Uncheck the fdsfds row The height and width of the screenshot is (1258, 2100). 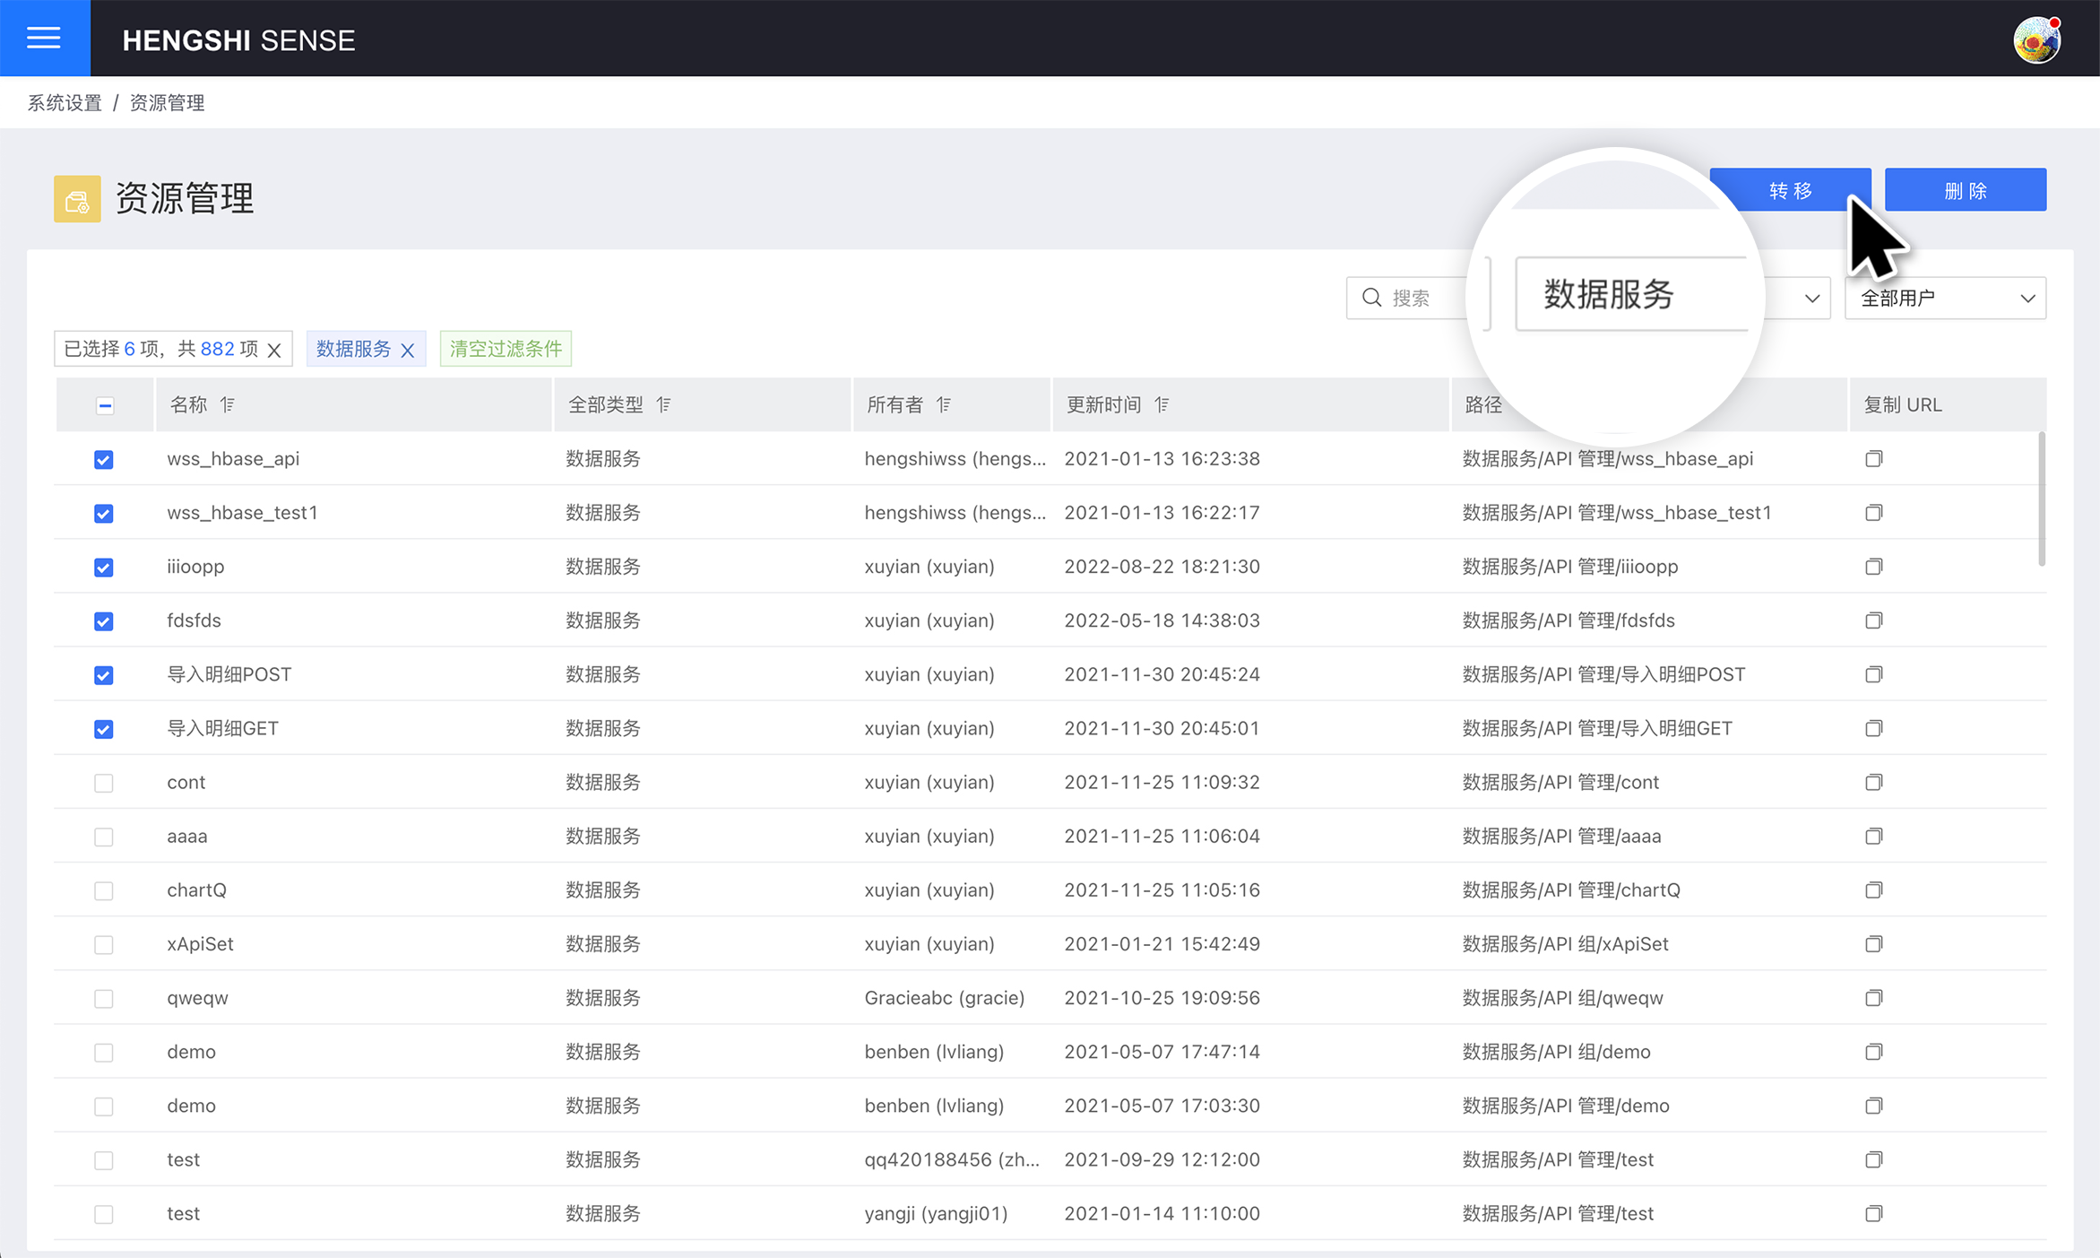click(x=104, y=621)
